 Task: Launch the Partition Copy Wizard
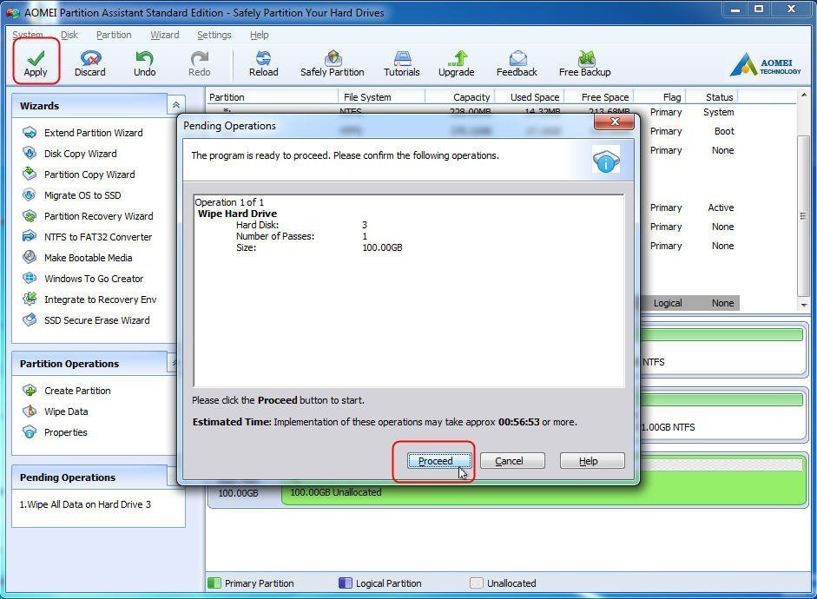pyautogui.click(x=79, y=174)
